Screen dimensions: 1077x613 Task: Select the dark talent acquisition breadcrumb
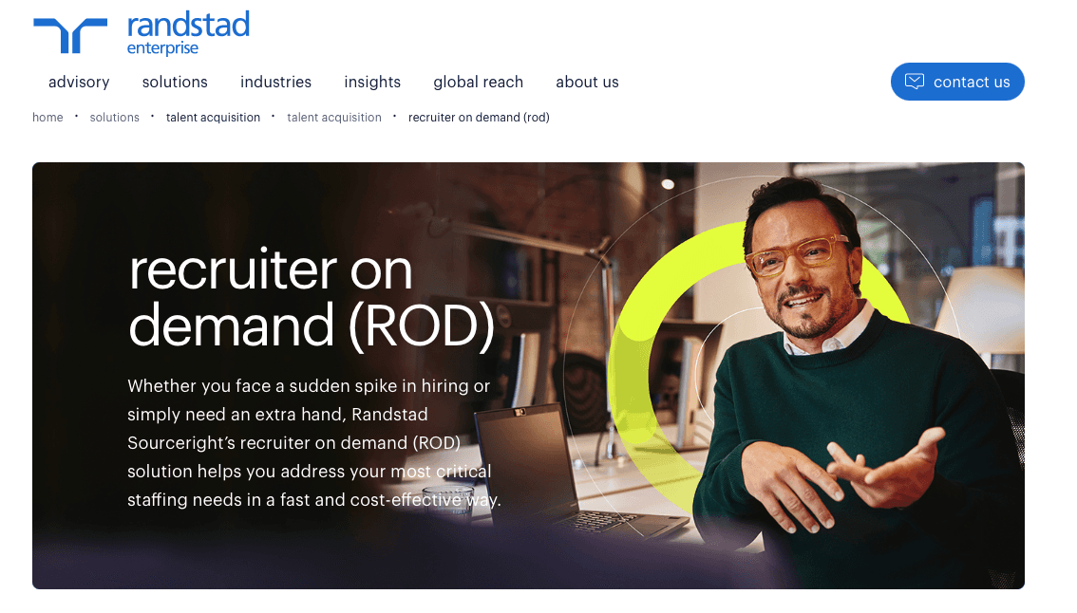coord(213,118)
